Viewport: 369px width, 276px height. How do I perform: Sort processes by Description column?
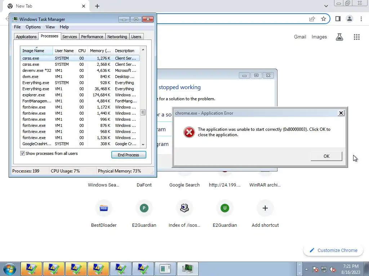click(126, 50)
